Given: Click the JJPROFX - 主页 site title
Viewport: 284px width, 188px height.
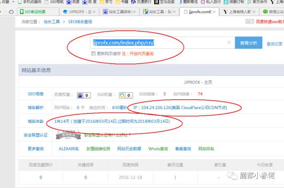Looking at the screenshot, I should click(198, 82).
